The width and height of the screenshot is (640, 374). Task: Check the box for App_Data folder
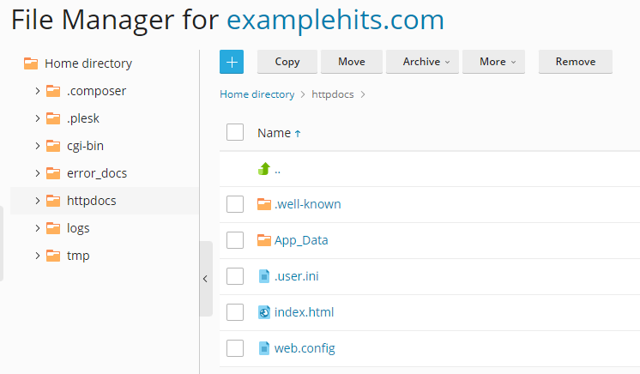[235, 240]
